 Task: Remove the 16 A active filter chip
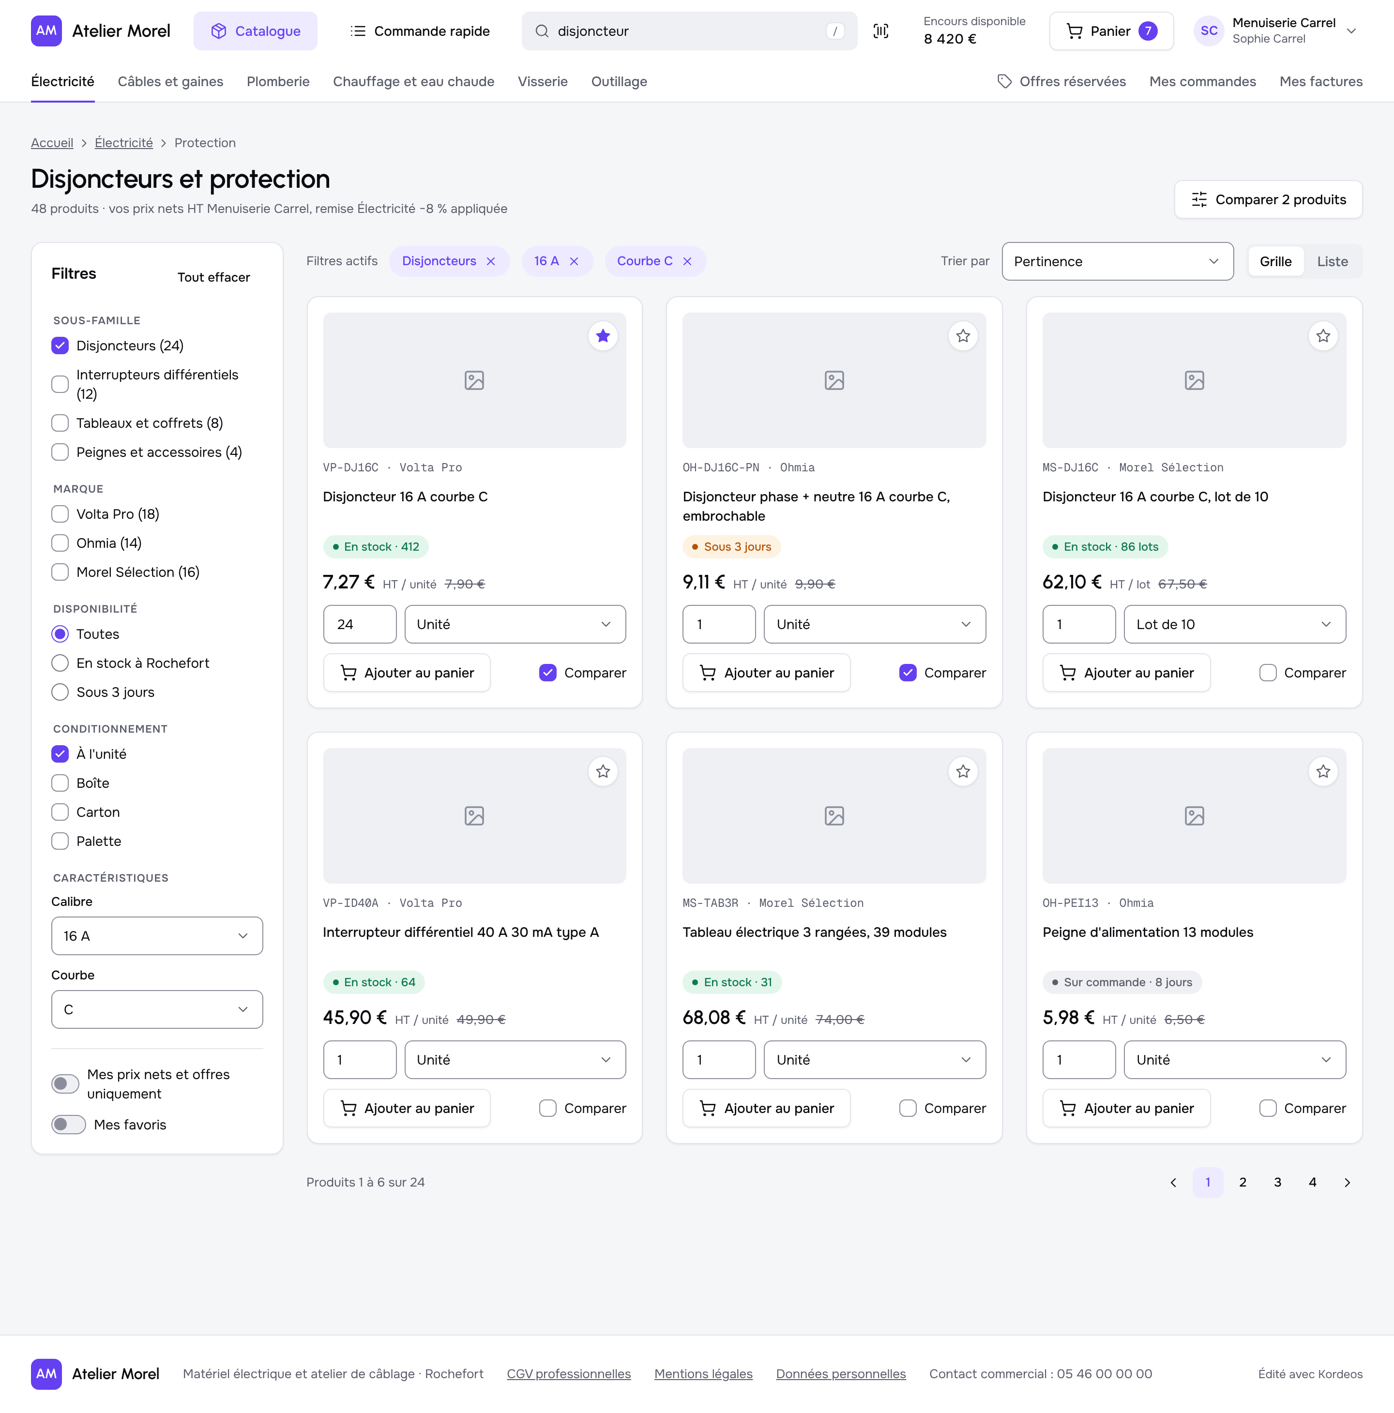coord(574,261)
